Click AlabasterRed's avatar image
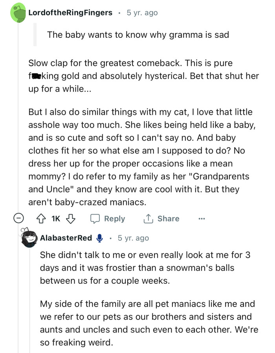Image resolution: width=275 pixels, height=353 pixels. (x=30, y=238)
